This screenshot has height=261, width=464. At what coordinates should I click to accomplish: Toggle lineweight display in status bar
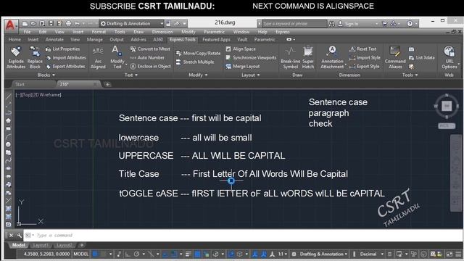pos(188,254)
